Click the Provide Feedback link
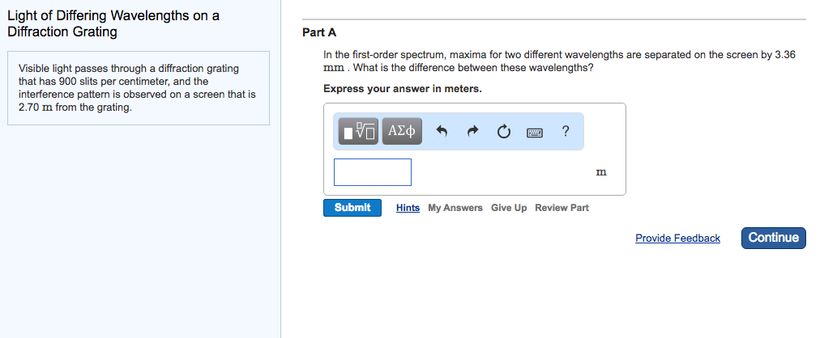 (677, 238)
